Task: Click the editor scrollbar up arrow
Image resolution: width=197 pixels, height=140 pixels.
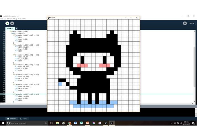Action: pos(194,31)
